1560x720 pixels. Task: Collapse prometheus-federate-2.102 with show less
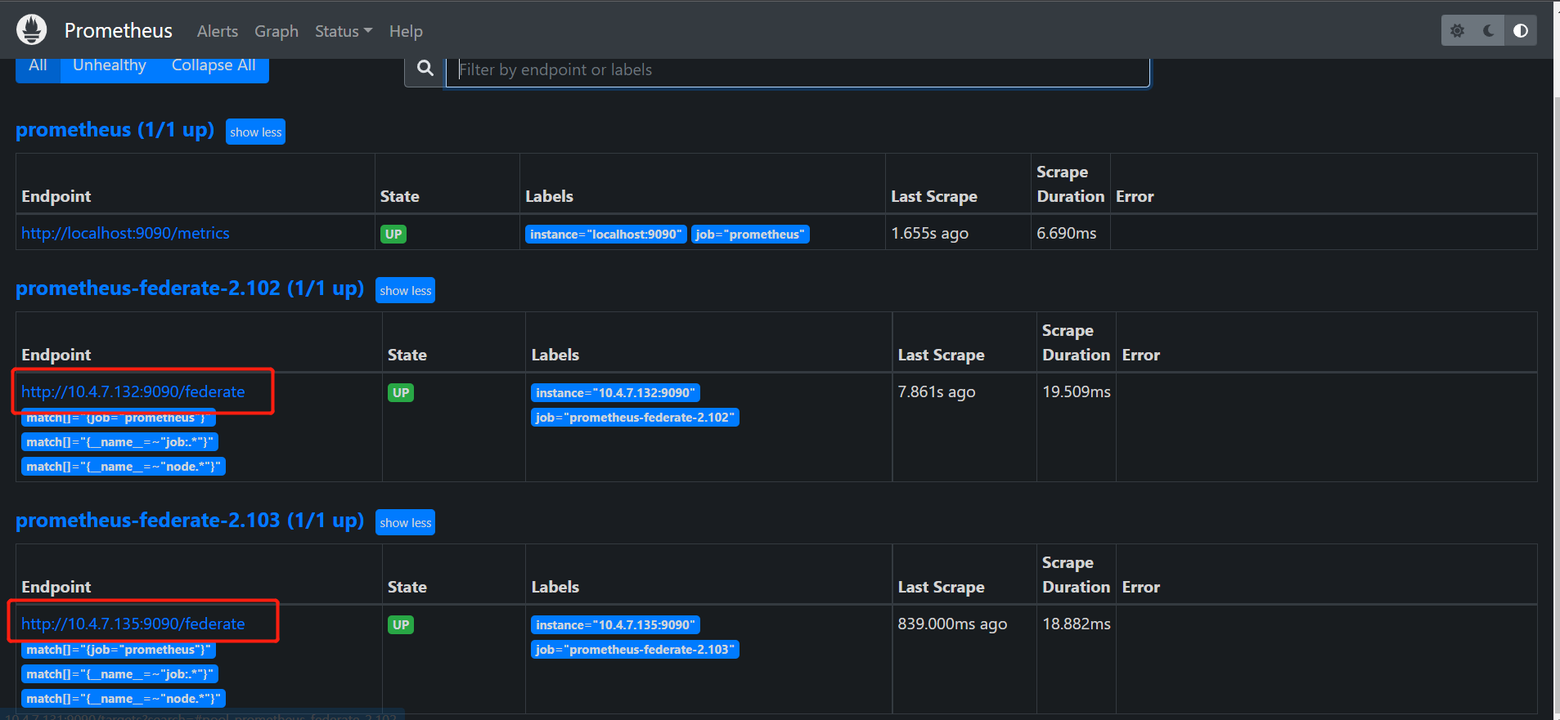coord(405,290)
